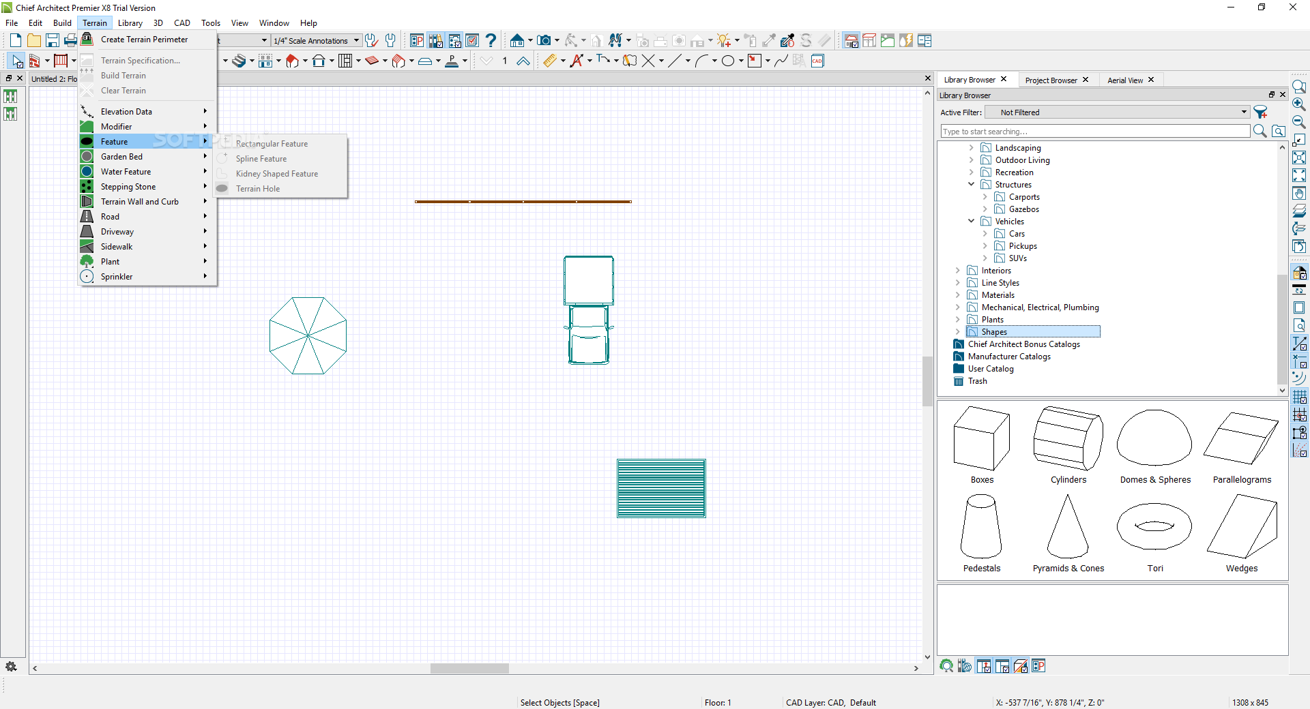Choose Create Terrain Perimeter menu item

pos(147,40)
